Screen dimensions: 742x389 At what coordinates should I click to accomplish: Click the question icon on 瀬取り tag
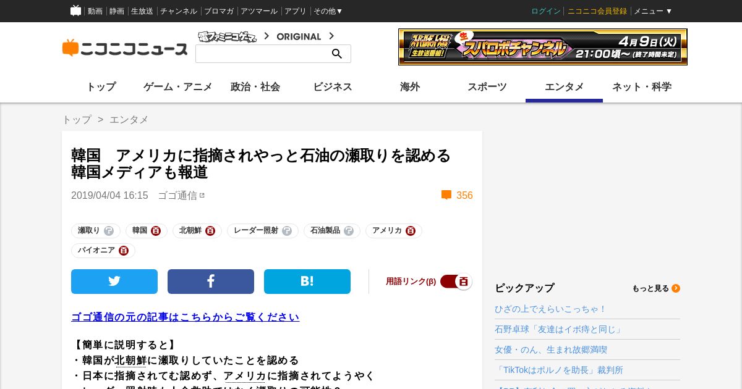point(109,231)
